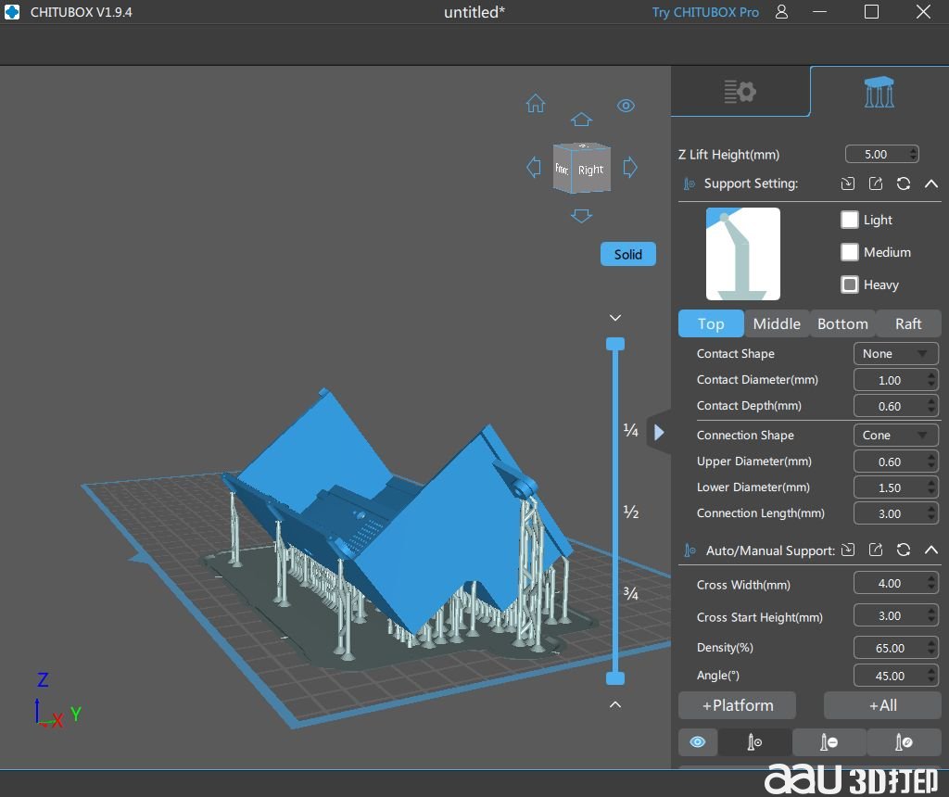
Task: Reset Support Setting with refresh icon
Action: (904, 183)
